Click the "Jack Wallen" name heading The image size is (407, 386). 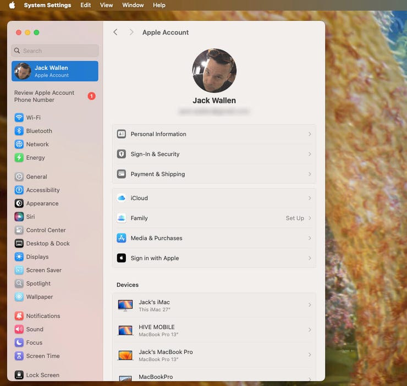click(x=214, y=101)
